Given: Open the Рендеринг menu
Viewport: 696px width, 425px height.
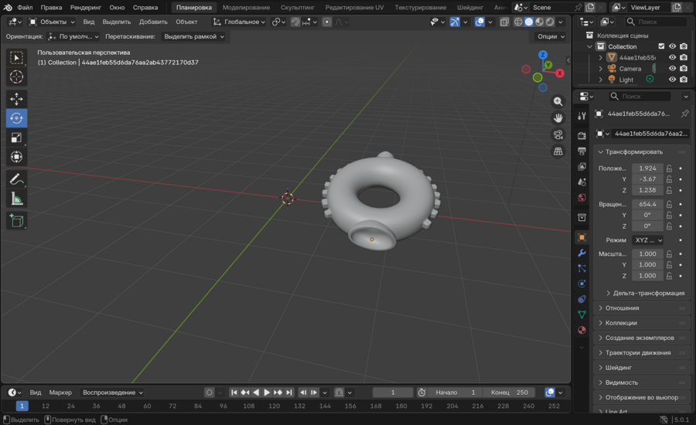Looking at the screenshot, I should [85, 7].
